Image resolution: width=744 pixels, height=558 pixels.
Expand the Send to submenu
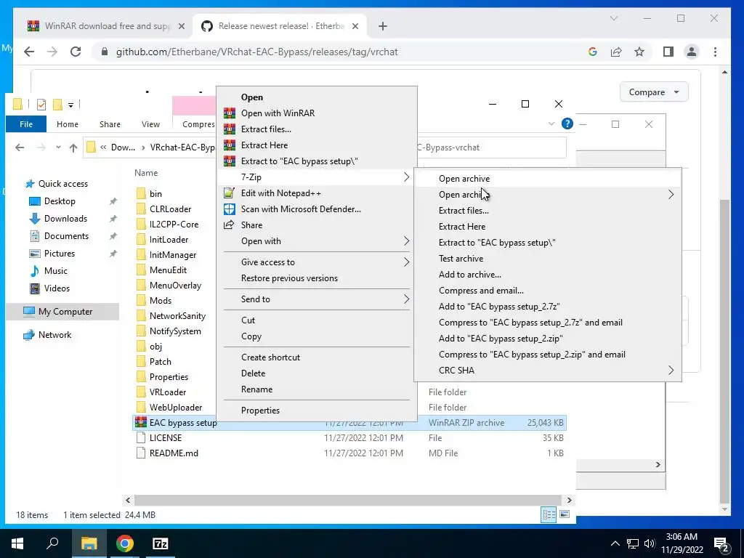click(x=406, y=299)
